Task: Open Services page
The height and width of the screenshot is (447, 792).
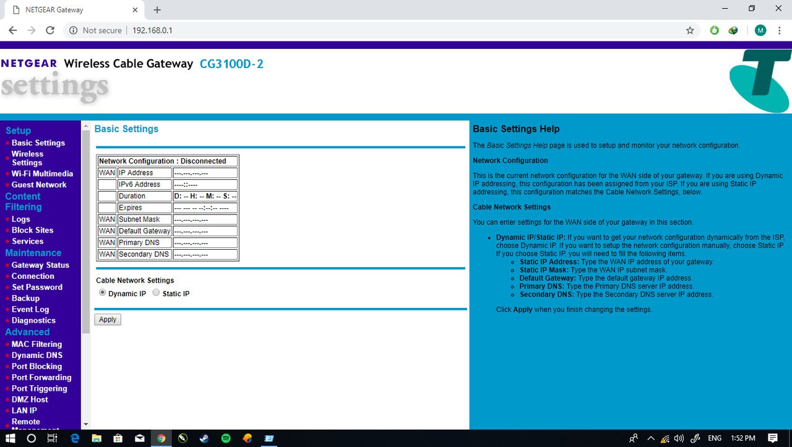Action: [28, 241]
